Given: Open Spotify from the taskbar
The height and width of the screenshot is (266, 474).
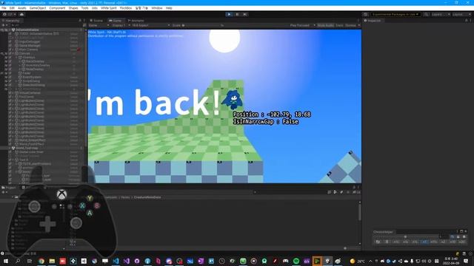Looking at the screenshot, I should click(x=296, y=261).
